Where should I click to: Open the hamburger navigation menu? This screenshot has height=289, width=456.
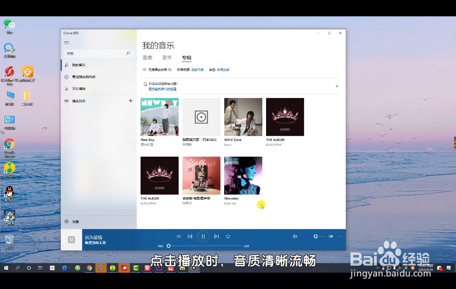67,42
